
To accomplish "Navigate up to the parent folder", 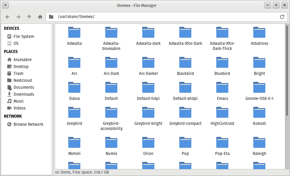I will click(x=29, y=17).
